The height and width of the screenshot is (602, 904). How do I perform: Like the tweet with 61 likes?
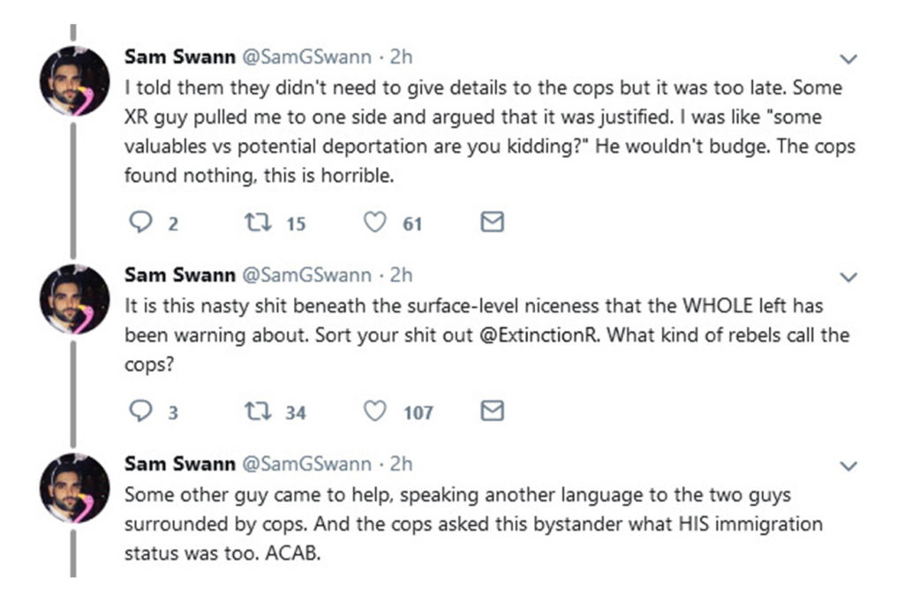pyautogui.click(x=376, y=223)
